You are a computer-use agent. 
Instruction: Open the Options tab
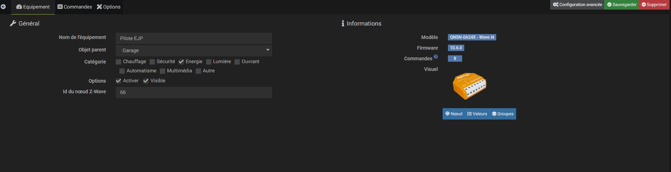(x=109, y=7)
